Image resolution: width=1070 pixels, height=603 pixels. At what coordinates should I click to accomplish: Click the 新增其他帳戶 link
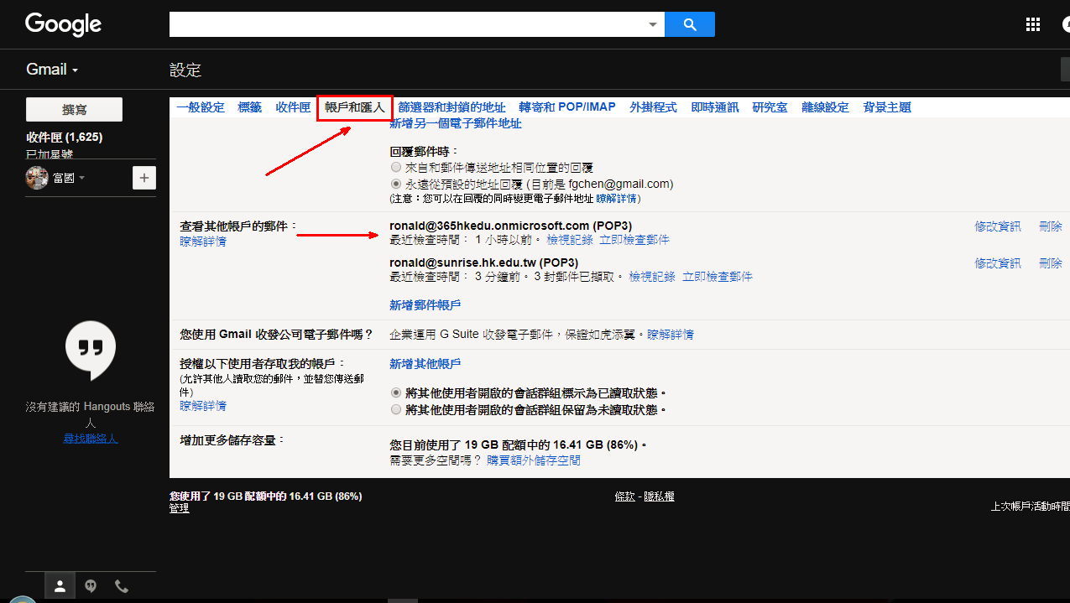(x=425, y=364)
